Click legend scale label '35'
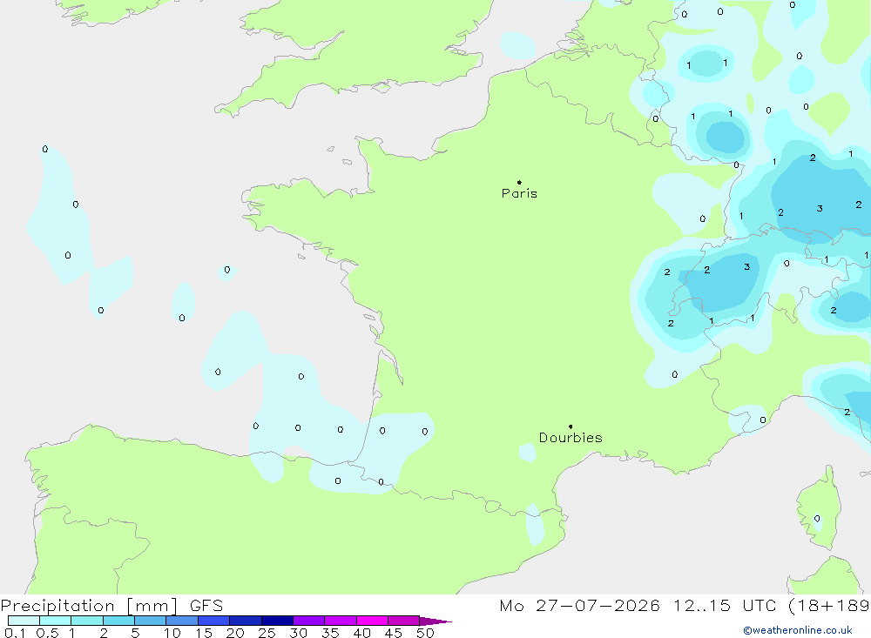Viewport: 871px width, 638px height. coord(330,633)
